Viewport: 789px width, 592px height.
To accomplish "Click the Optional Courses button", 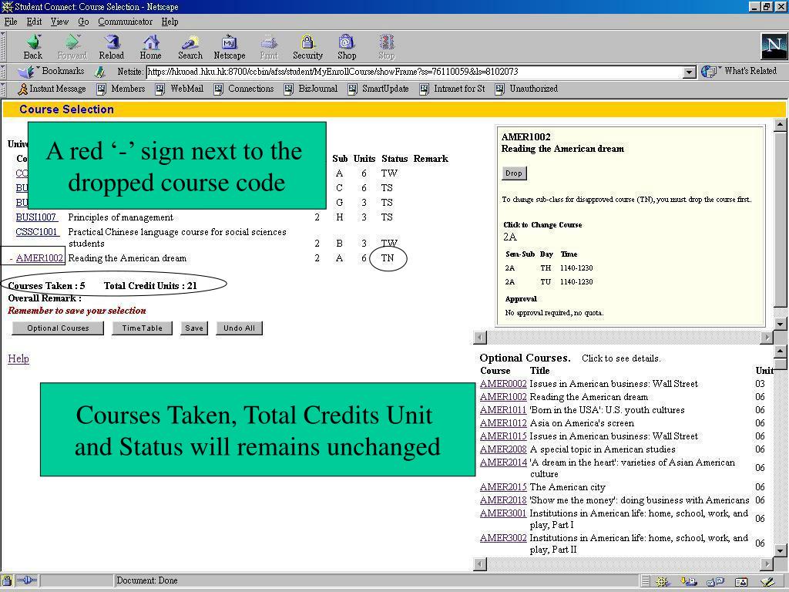I will pyautogui.click(x=58, y=328).
